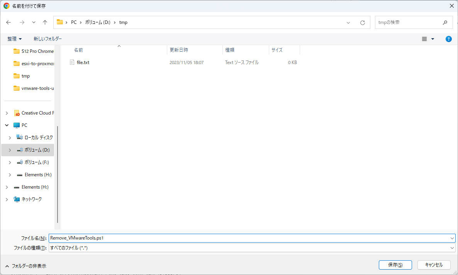
Task: Click the キャンセル button
Action: coord(433,265)
